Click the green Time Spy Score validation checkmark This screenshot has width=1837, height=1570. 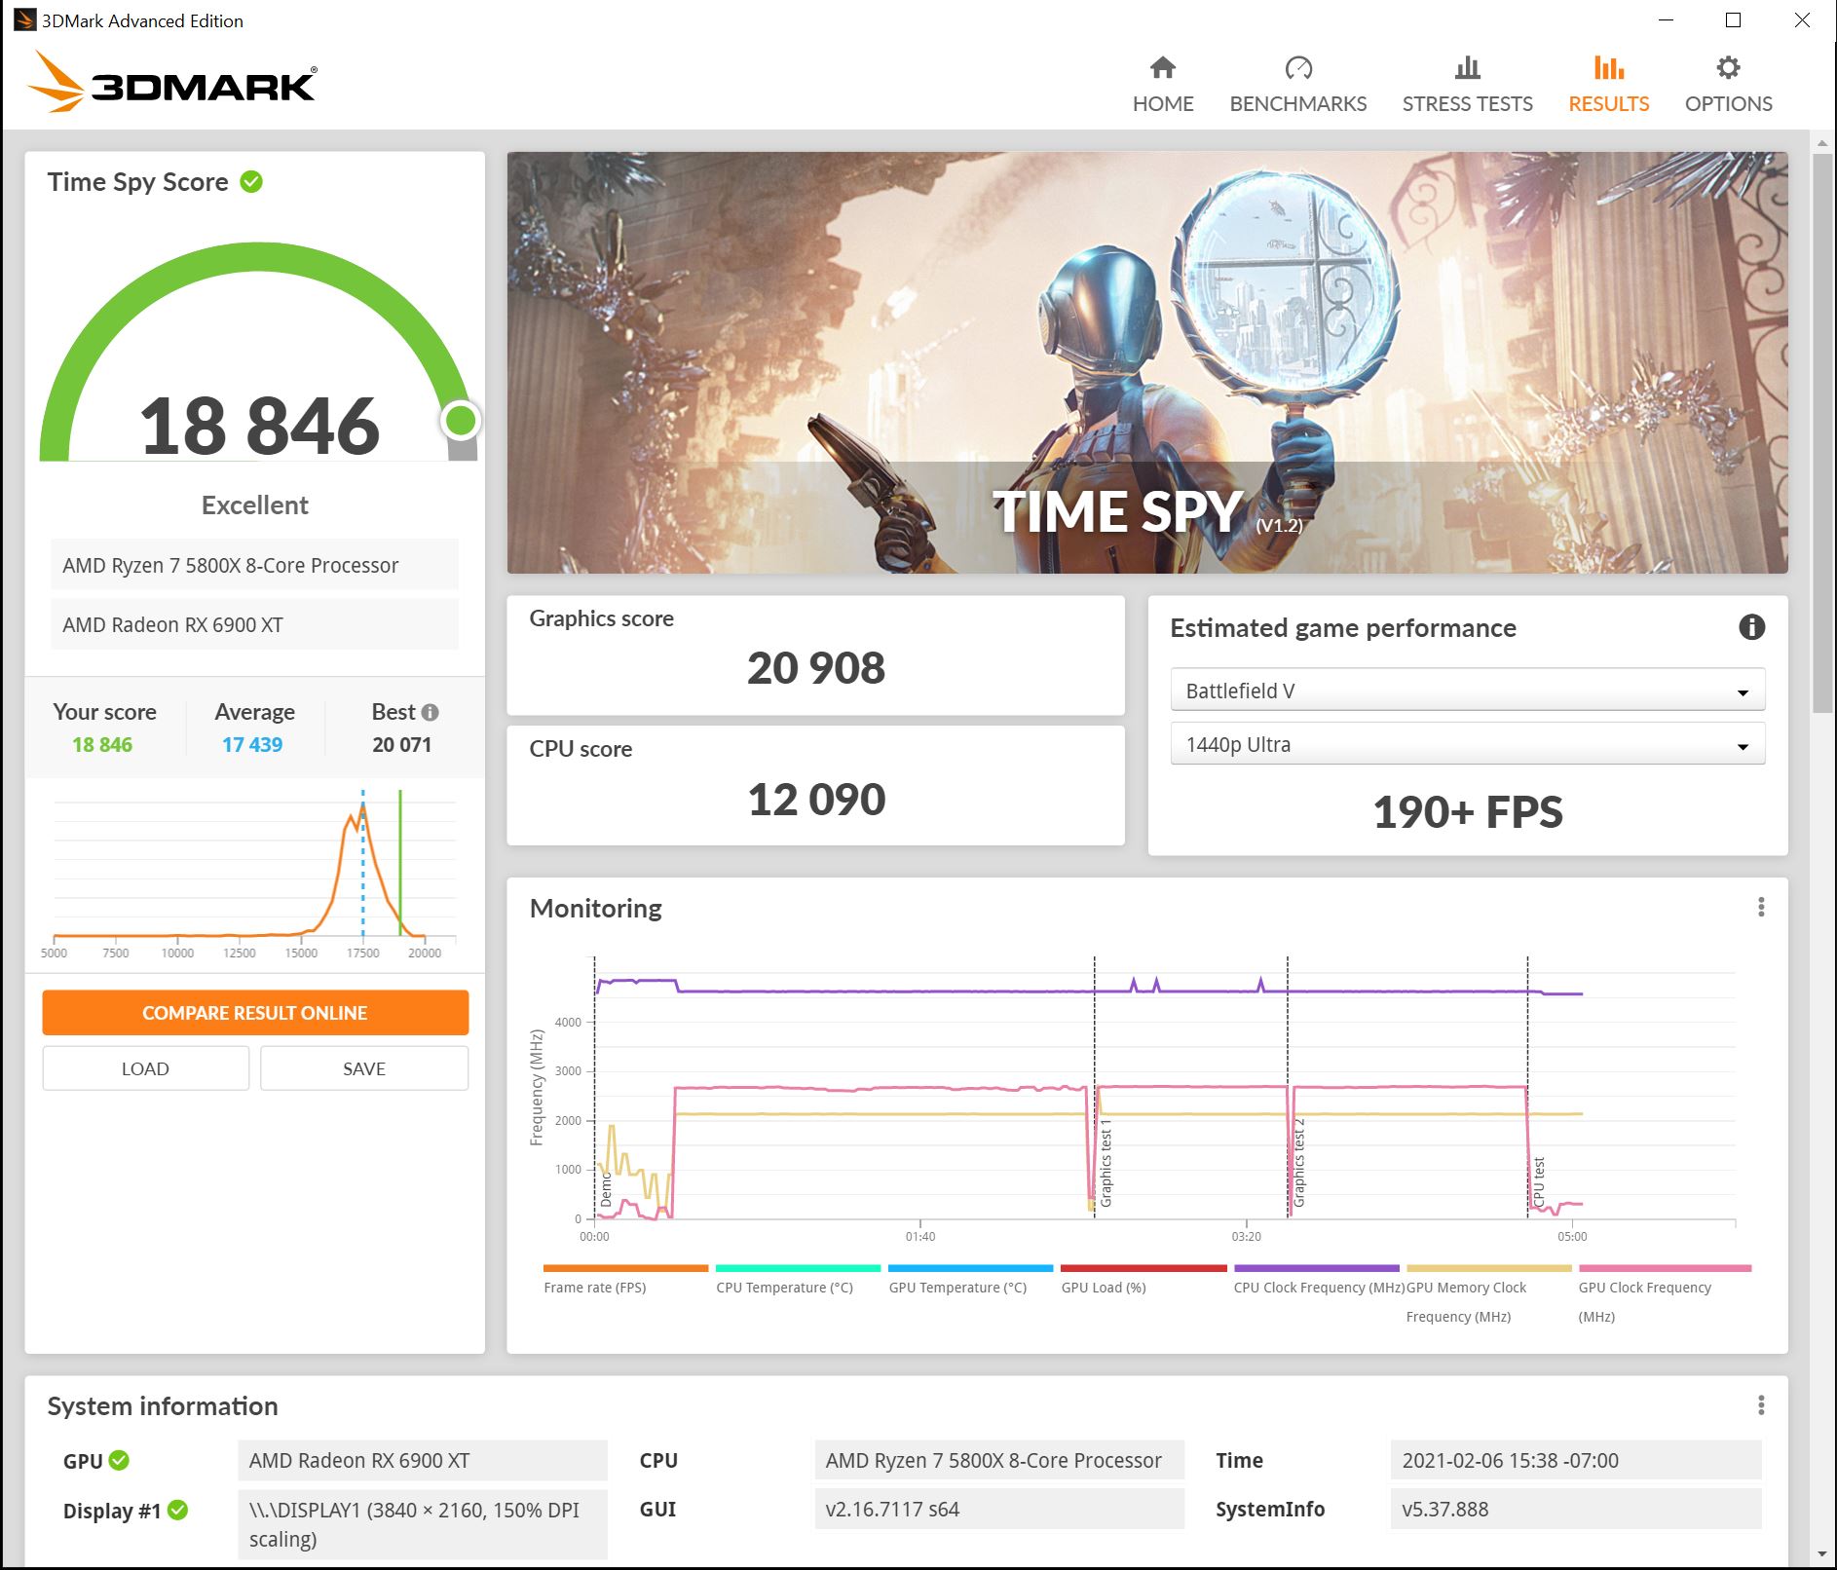[x=251, y=182]
